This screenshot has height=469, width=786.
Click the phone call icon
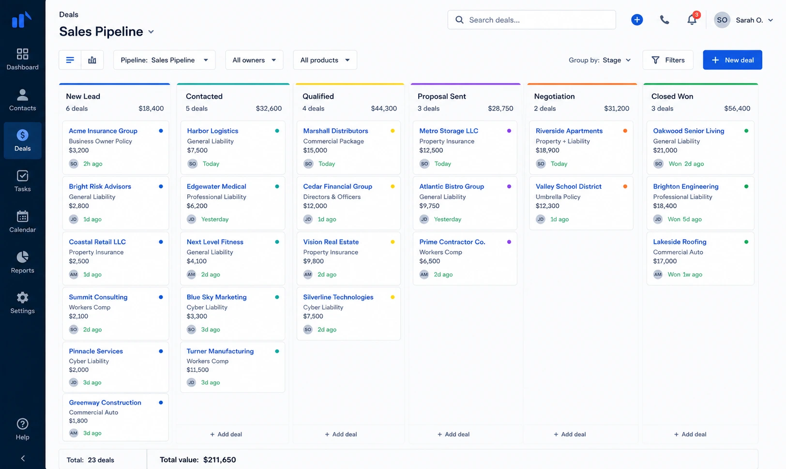click(665, 20)
